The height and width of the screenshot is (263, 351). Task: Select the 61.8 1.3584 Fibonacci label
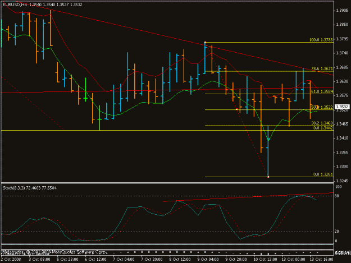322,91
